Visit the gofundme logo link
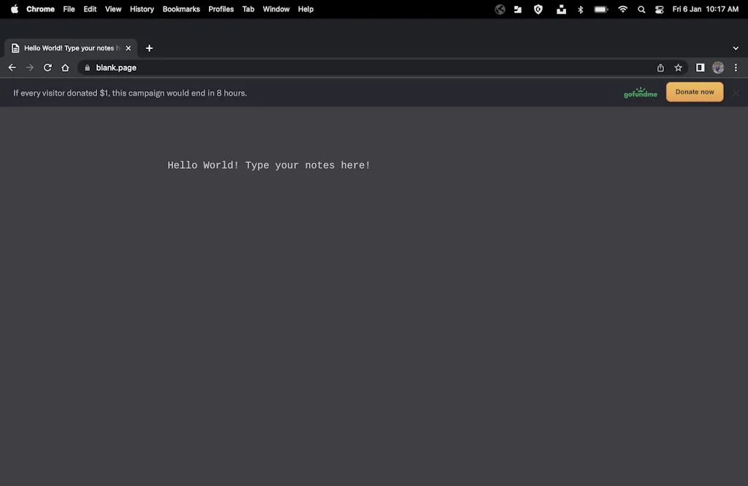 pyautogui.click(x=641, y=92)
